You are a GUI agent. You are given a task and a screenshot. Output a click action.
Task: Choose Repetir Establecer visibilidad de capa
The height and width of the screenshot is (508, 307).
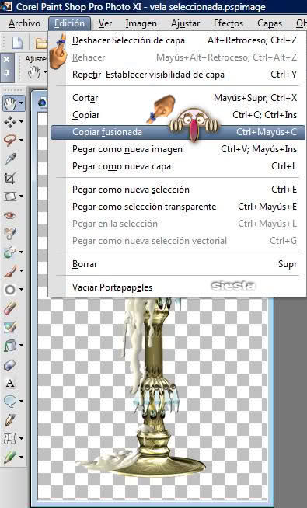[x=178, y=75]
